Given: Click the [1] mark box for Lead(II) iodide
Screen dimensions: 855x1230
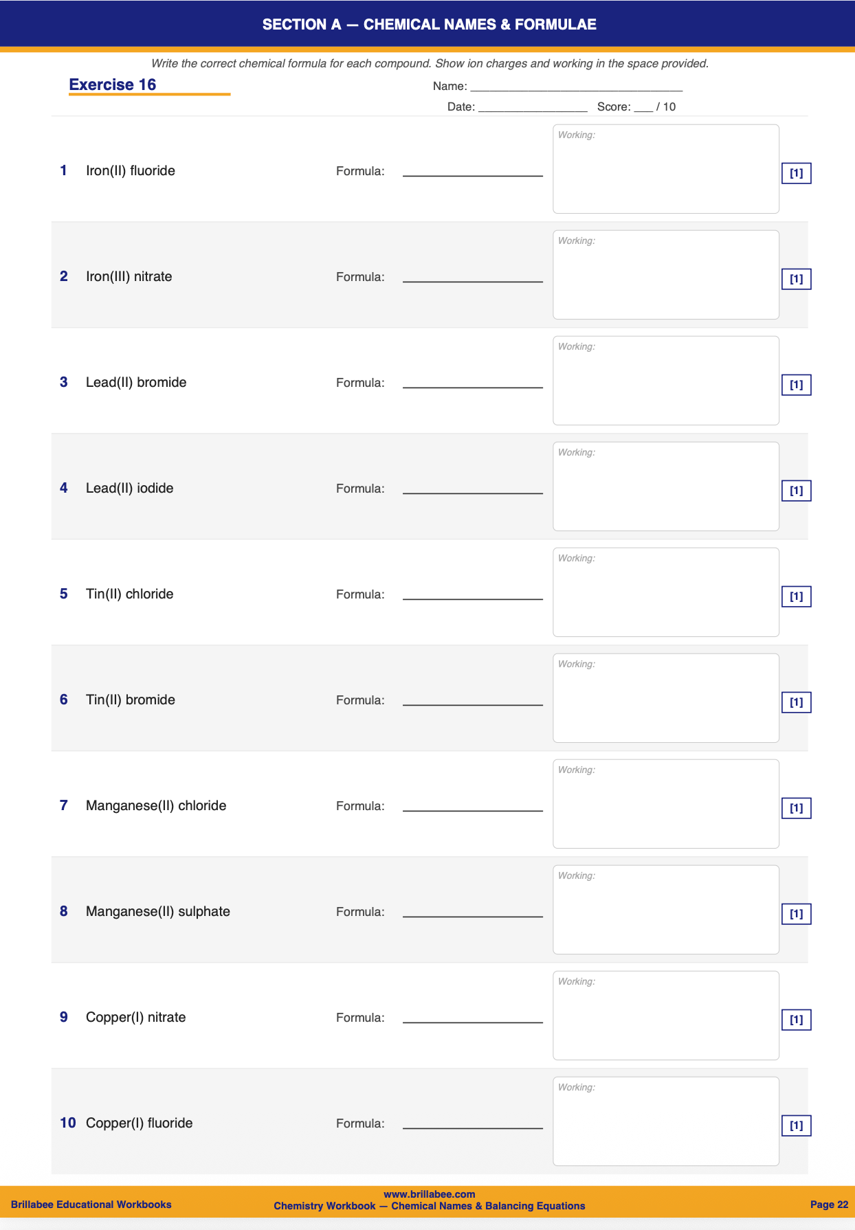Looking at the screenshot, I should coord(796,491).
